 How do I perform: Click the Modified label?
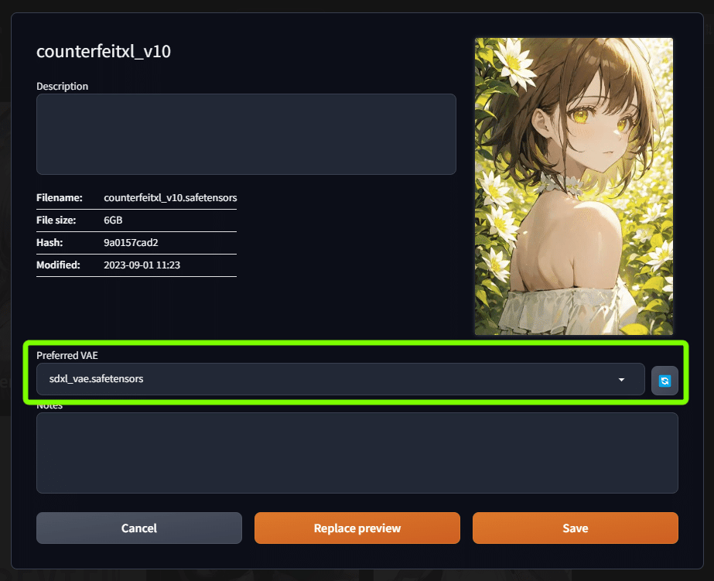58,265
